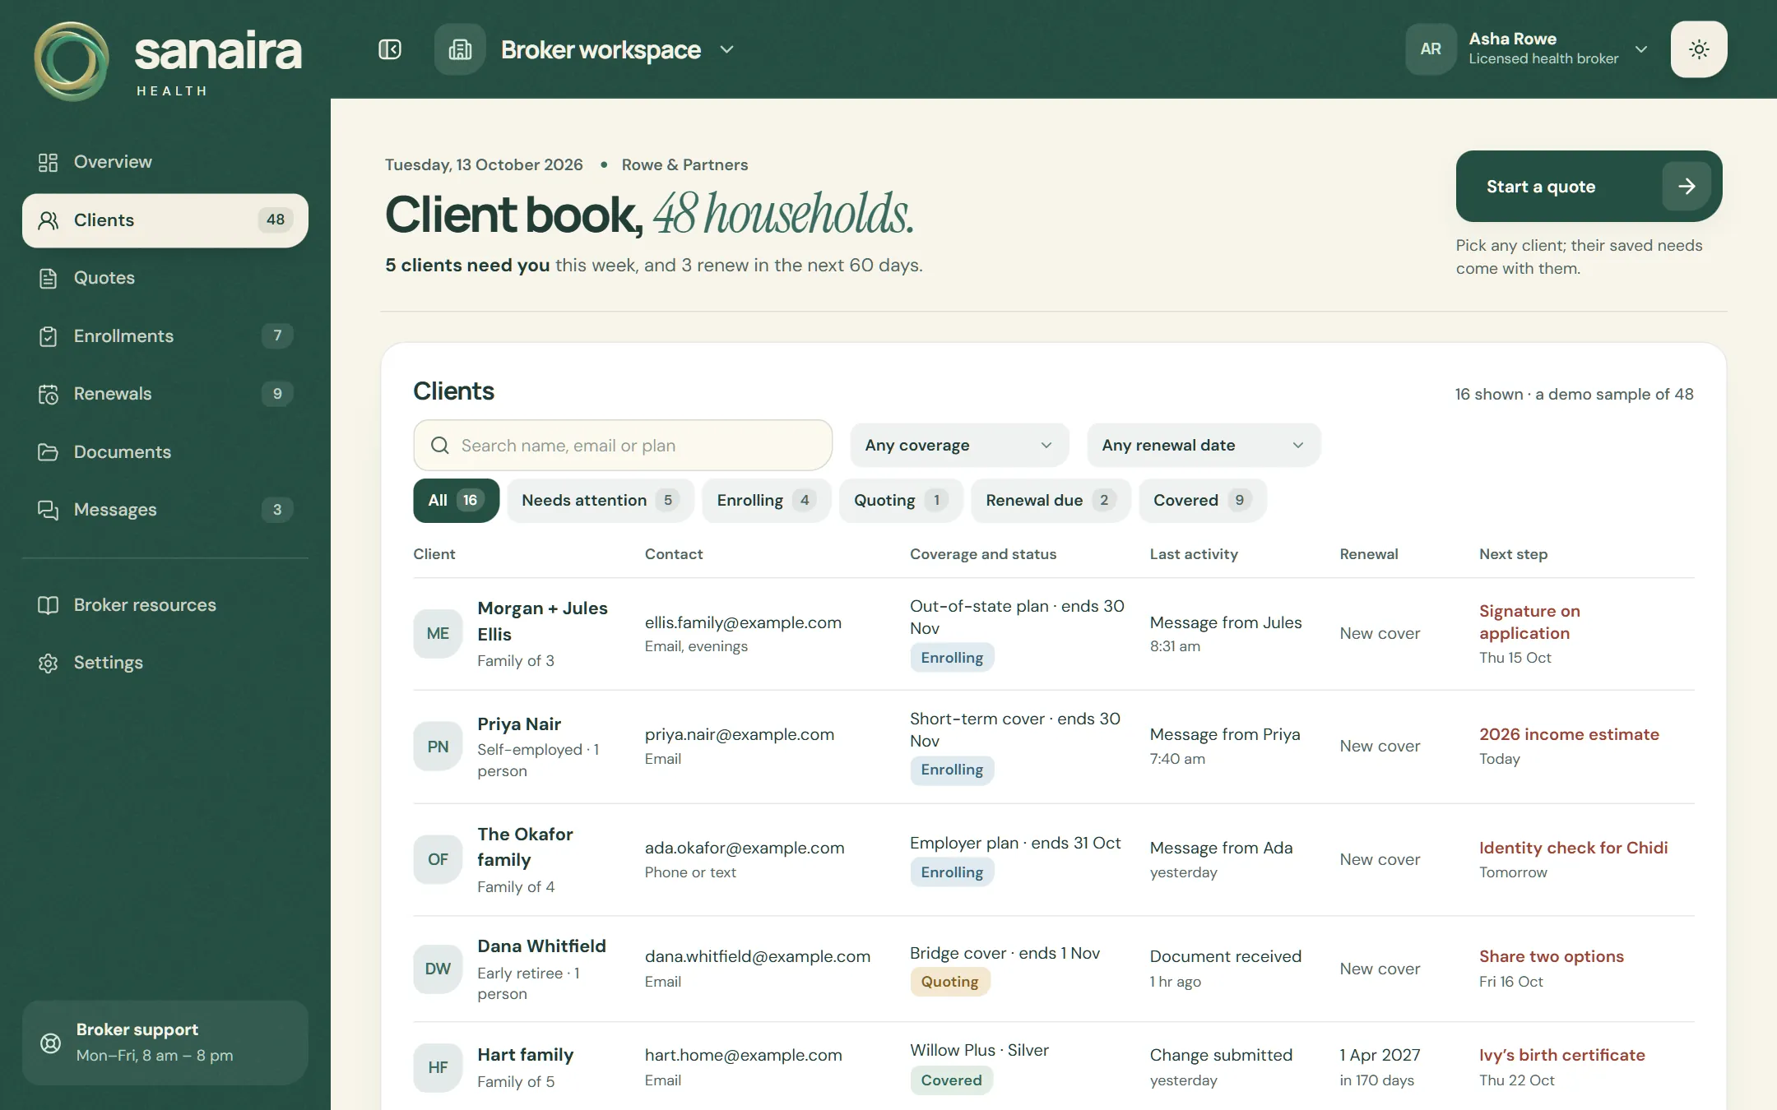This screenshot has height=1110, width=1777.
Task: Click the search name, email or plan field
Action: (623, 446)
